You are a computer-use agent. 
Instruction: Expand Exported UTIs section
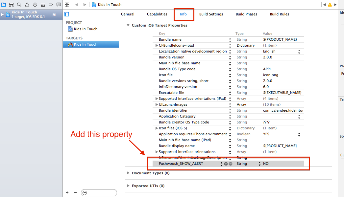[x=128, y=186]
